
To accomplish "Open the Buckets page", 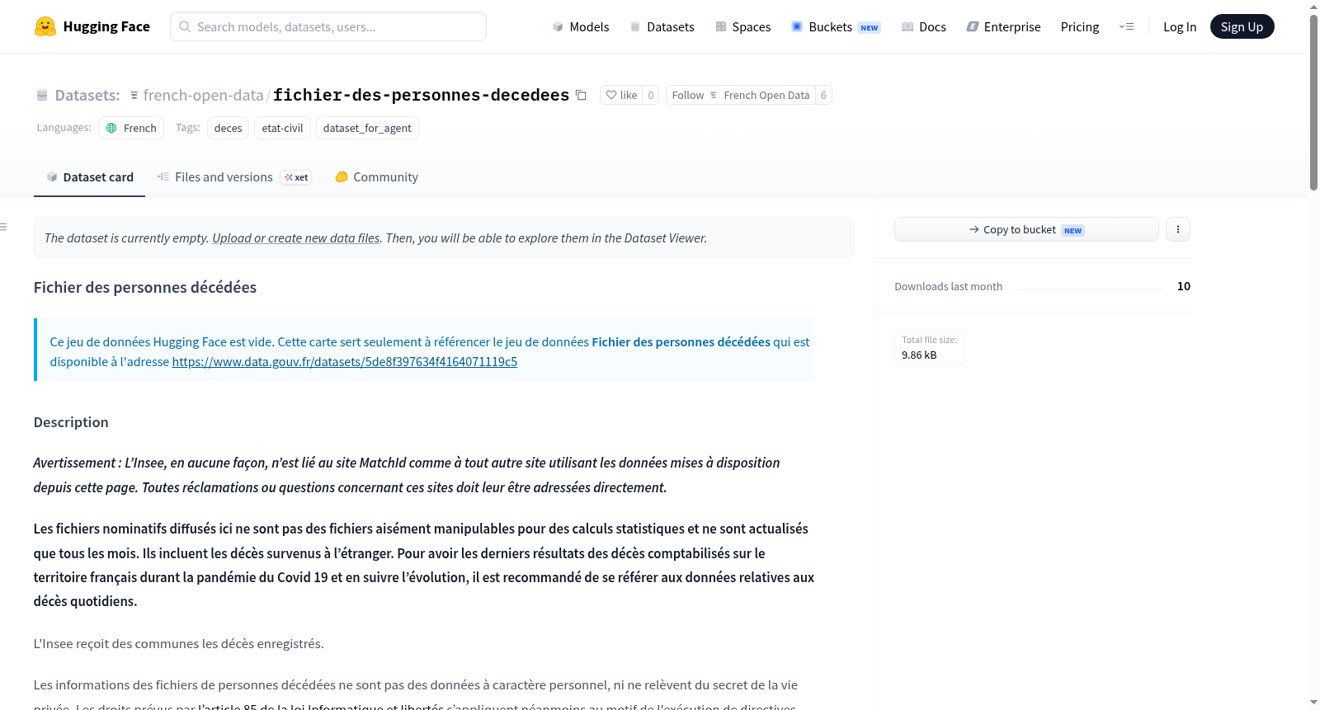I will click(x=836, y=26).
